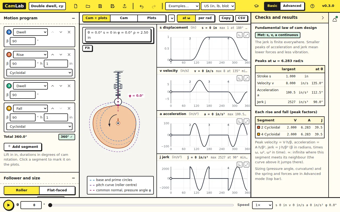Move segment 2 Rise down

point(61,55)
